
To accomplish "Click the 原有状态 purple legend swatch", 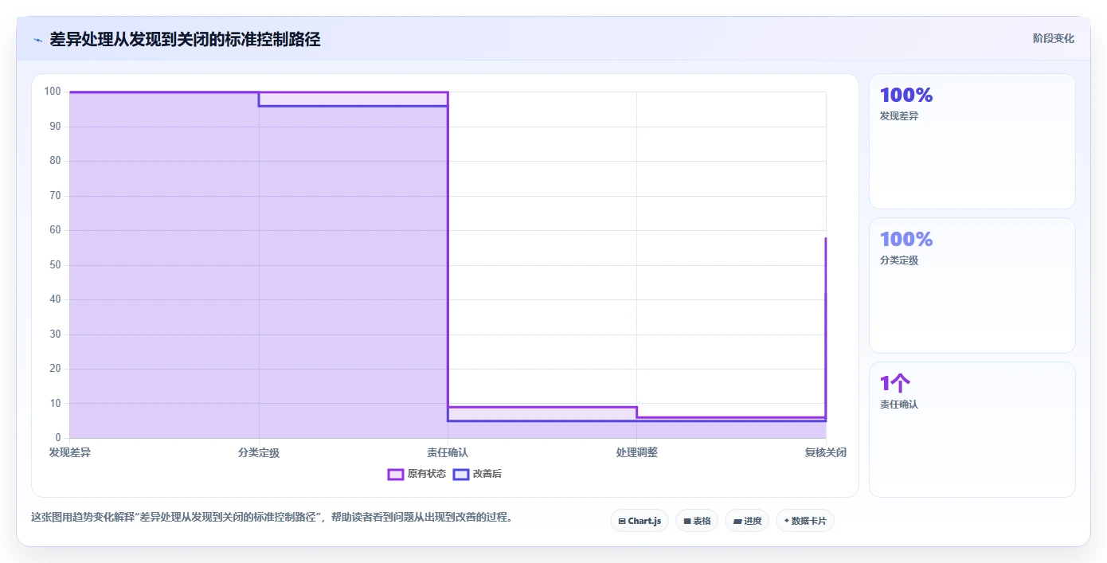I will pos(395,474).
